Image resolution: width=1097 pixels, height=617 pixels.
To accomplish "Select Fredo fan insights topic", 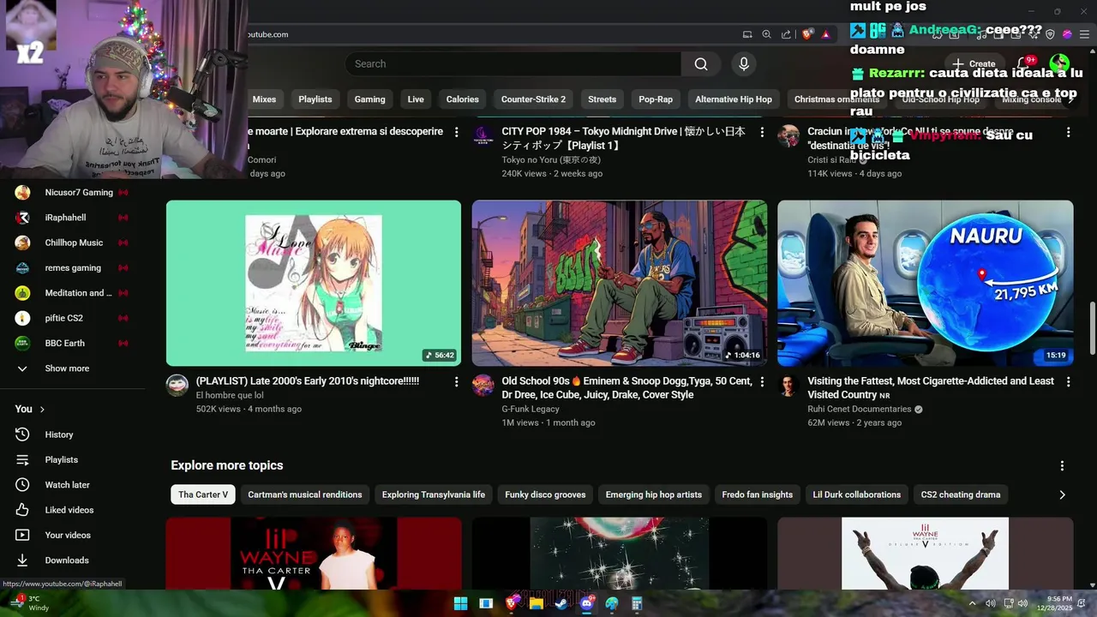I will (758, 494).
